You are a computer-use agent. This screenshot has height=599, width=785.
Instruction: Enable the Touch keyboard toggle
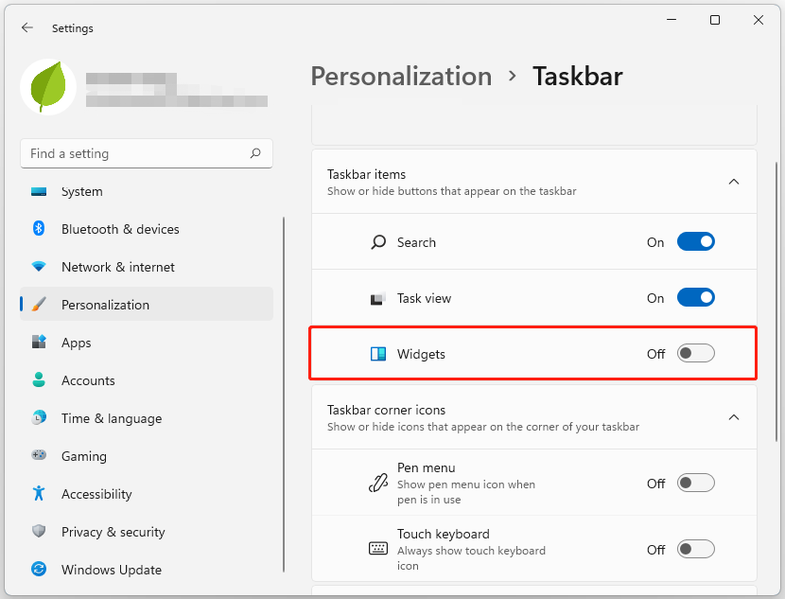pos(695,549)
